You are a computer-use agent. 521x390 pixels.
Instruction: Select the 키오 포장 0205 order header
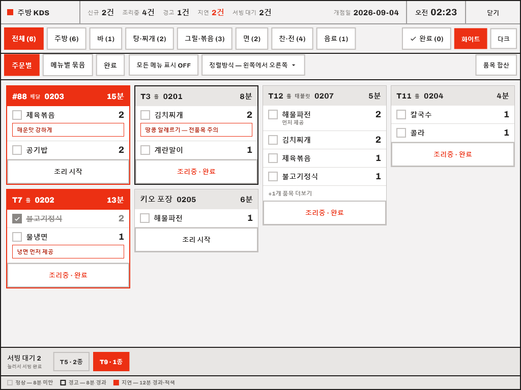coord(196,199)
